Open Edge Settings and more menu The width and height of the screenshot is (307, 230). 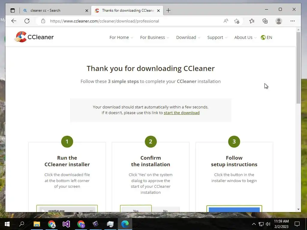293,21
